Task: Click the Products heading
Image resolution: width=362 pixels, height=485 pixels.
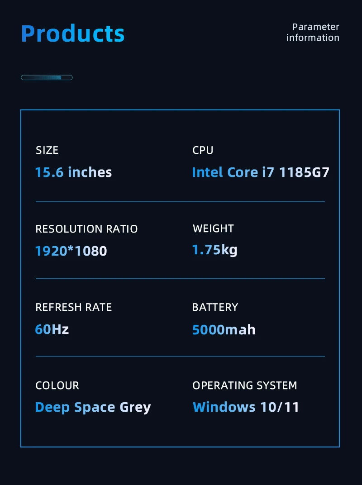Action: [73, 33]
